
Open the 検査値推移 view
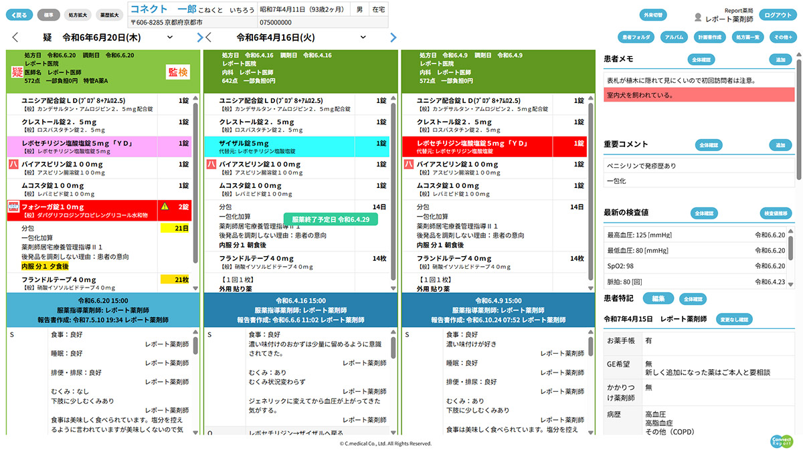[777, 213]
